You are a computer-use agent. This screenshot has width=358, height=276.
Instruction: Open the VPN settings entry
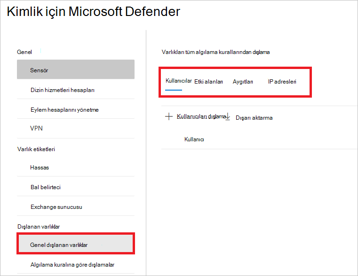click(x=76, y=128)
